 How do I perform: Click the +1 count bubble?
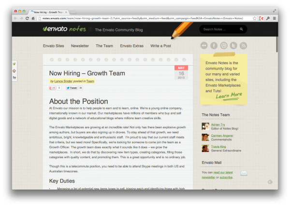(59, 88)
